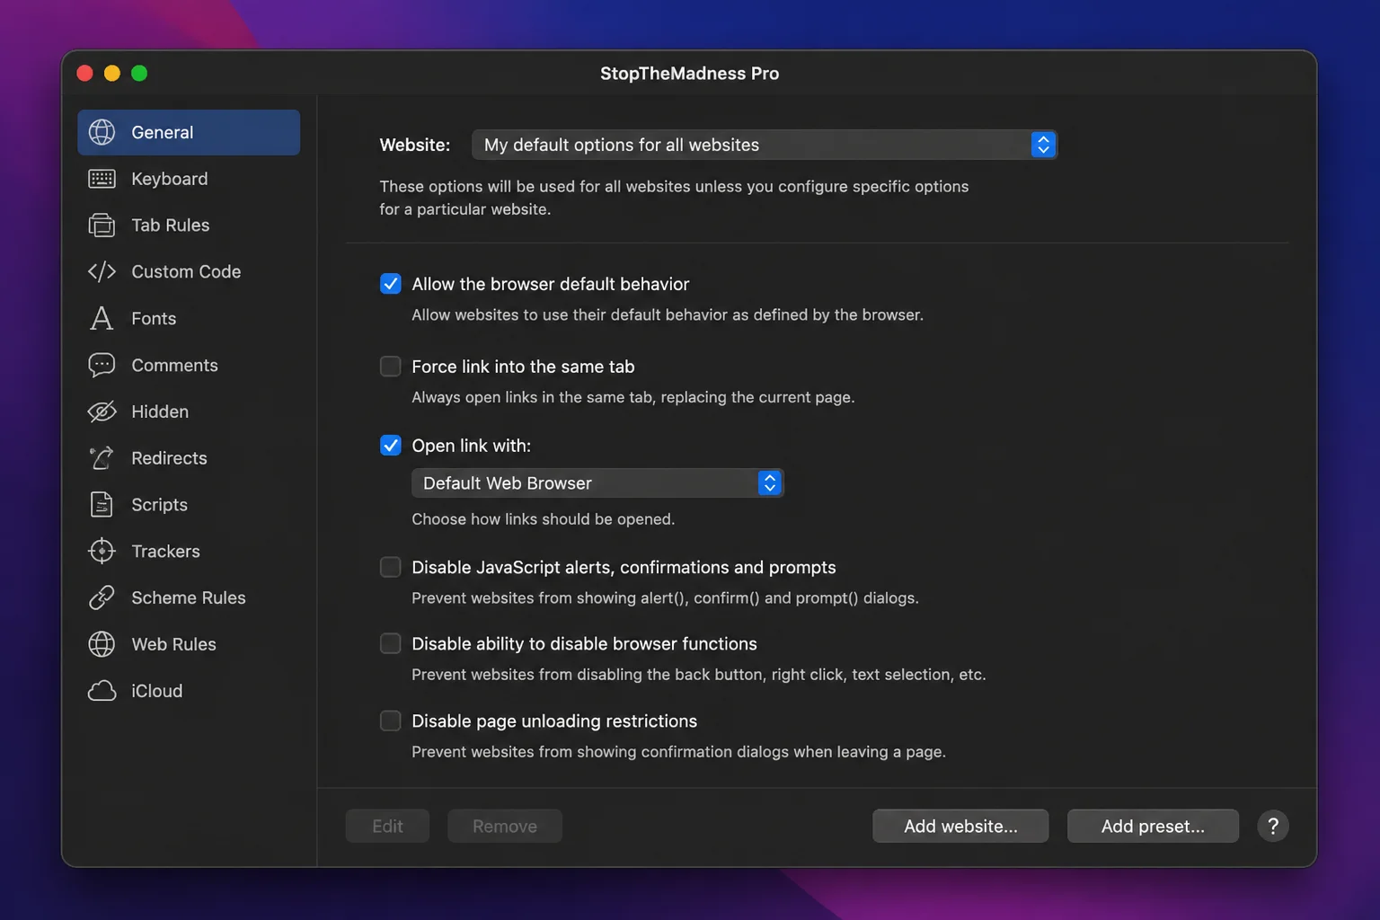Click the Web Rules globe icon

(x=102, y=644)
